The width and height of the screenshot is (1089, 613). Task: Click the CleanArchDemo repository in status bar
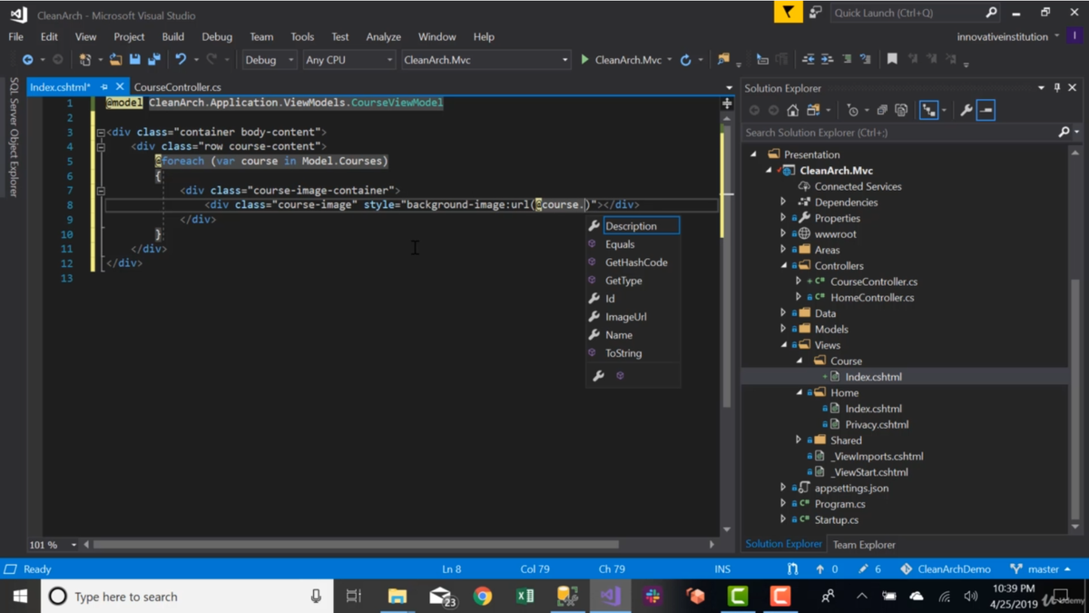[x=946, y=569]
